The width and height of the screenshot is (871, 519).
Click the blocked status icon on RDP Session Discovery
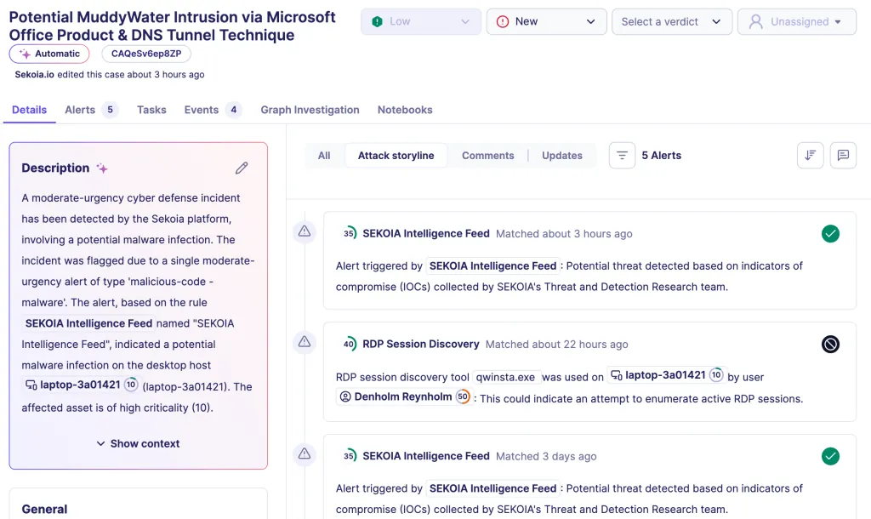pos(830,345)
